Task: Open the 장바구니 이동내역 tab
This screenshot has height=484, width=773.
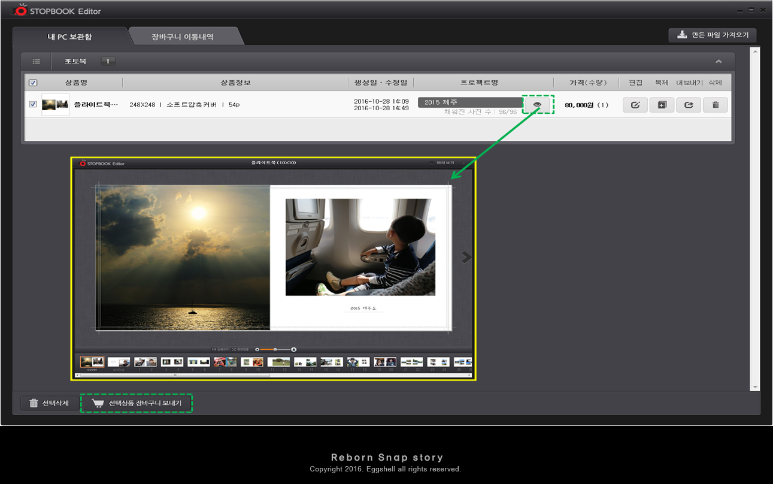Action: (x=183, y=37)
